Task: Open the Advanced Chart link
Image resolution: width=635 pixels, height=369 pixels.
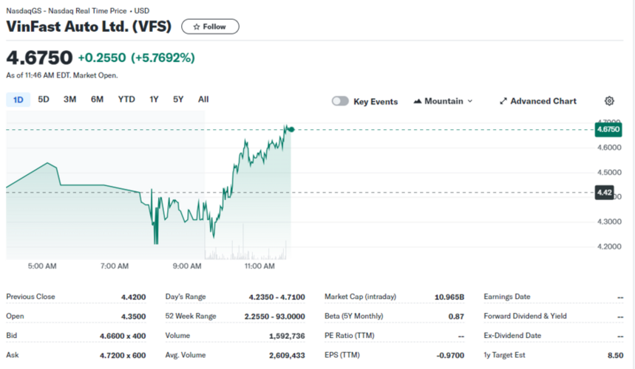Action: click(538, 101)
